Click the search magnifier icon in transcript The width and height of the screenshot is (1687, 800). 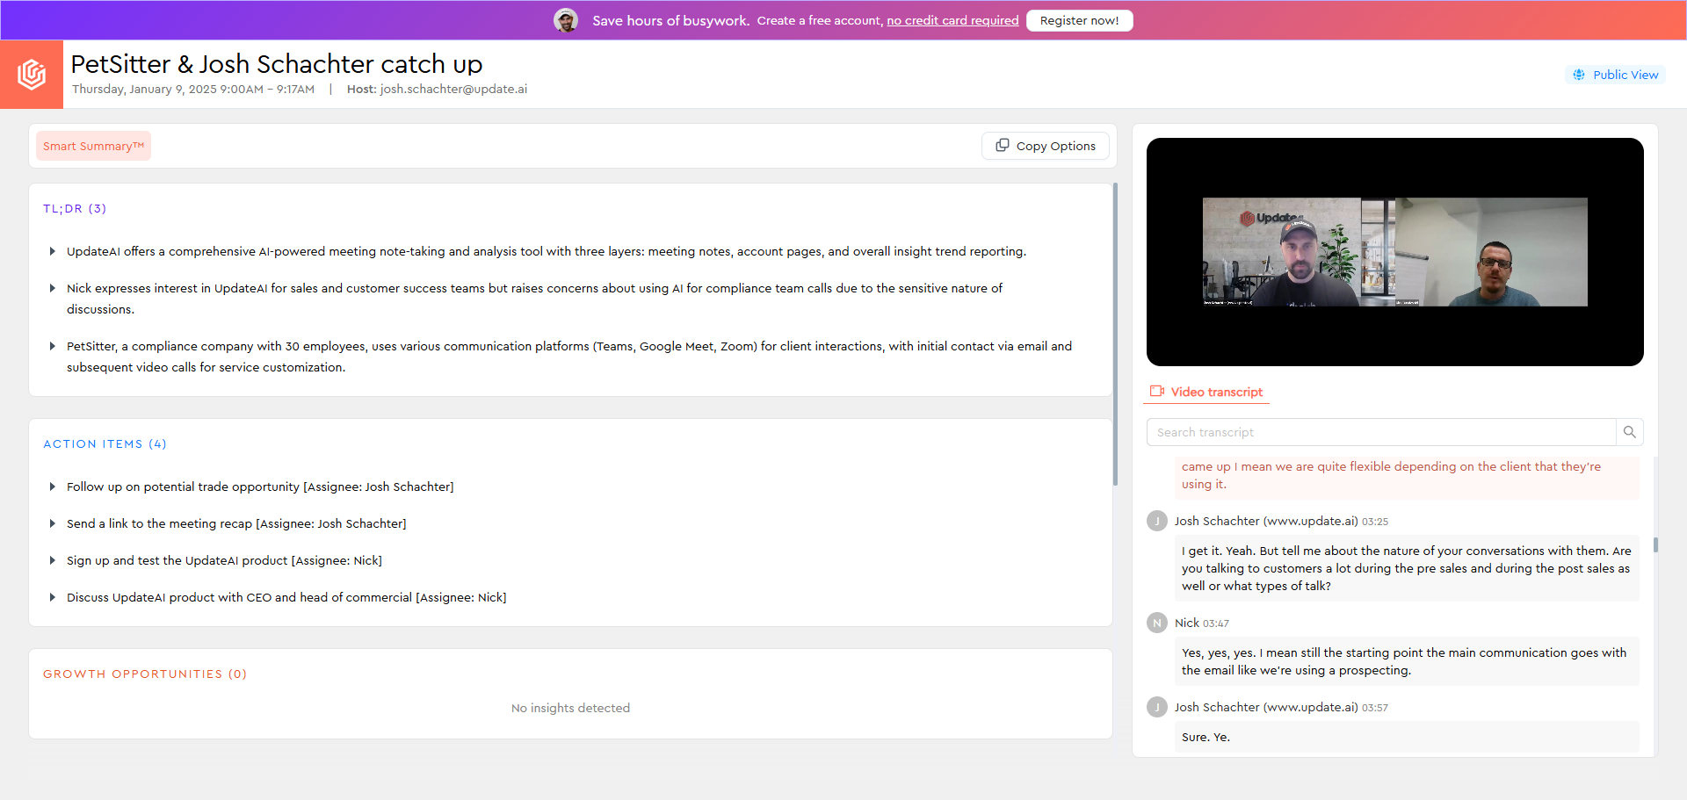(1630, 432)
